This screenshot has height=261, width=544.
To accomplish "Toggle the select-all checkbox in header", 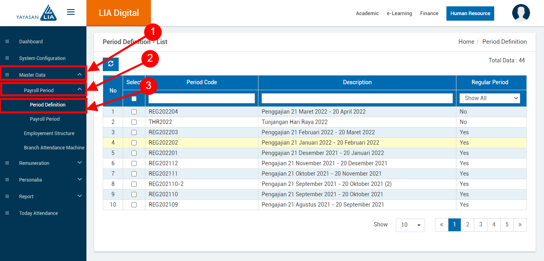I will pos(134,99).
